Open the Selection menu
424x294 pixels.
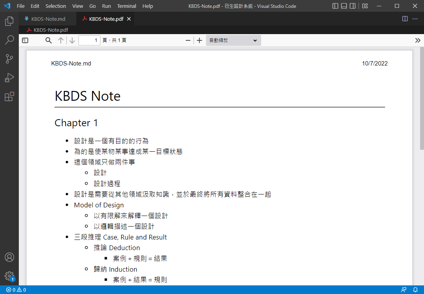[56, 6]
